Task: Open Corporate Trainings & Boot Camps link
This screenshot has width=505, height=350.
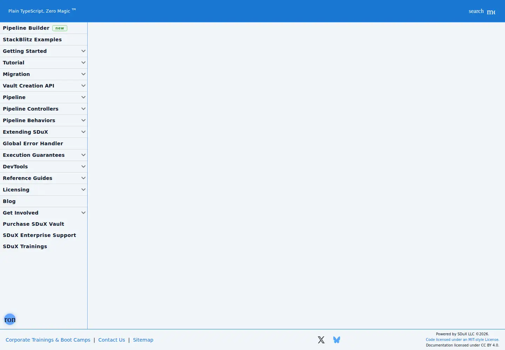Action: [48, 340]
